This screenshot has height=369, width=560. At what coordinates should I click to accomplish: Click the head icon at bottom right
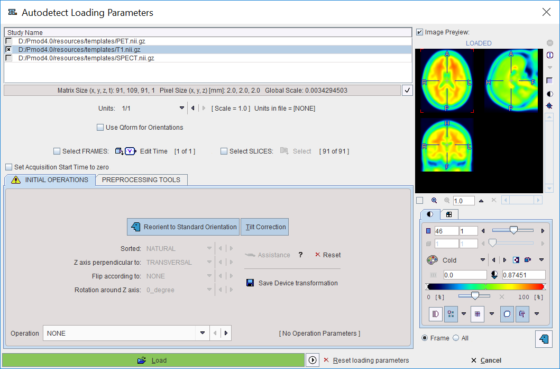pos(544,339)
